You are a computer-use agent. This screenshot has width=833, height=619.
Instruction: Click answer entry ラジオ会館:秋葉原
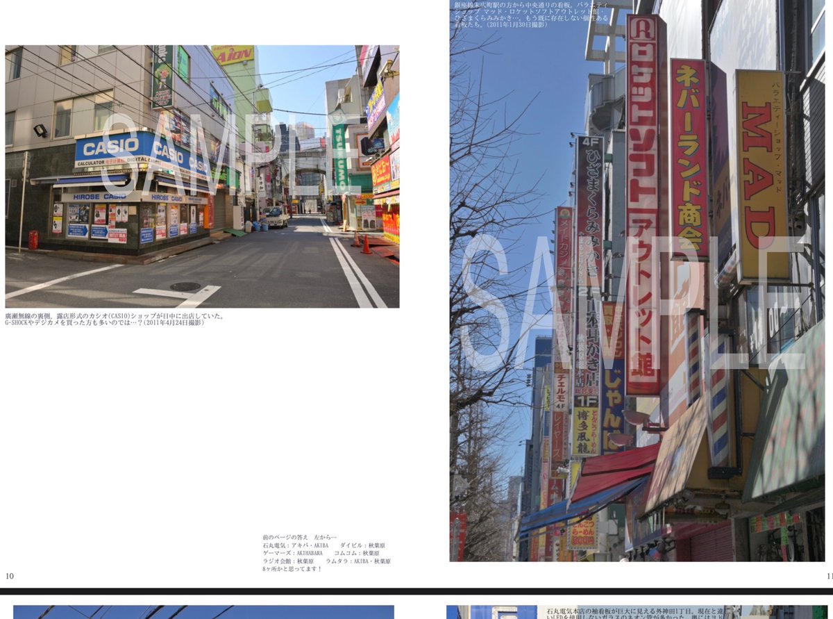(288, 561)
